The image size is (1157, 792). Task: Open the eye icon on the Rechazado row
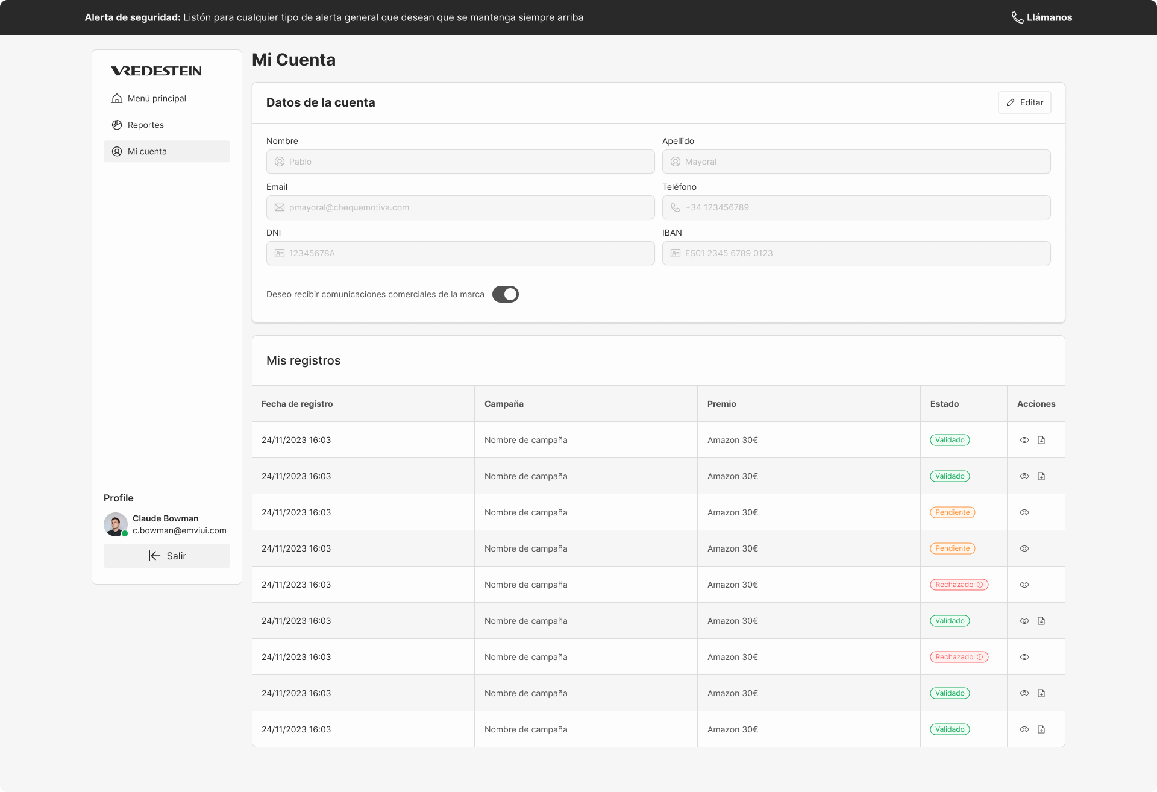tap(1024, 585)
